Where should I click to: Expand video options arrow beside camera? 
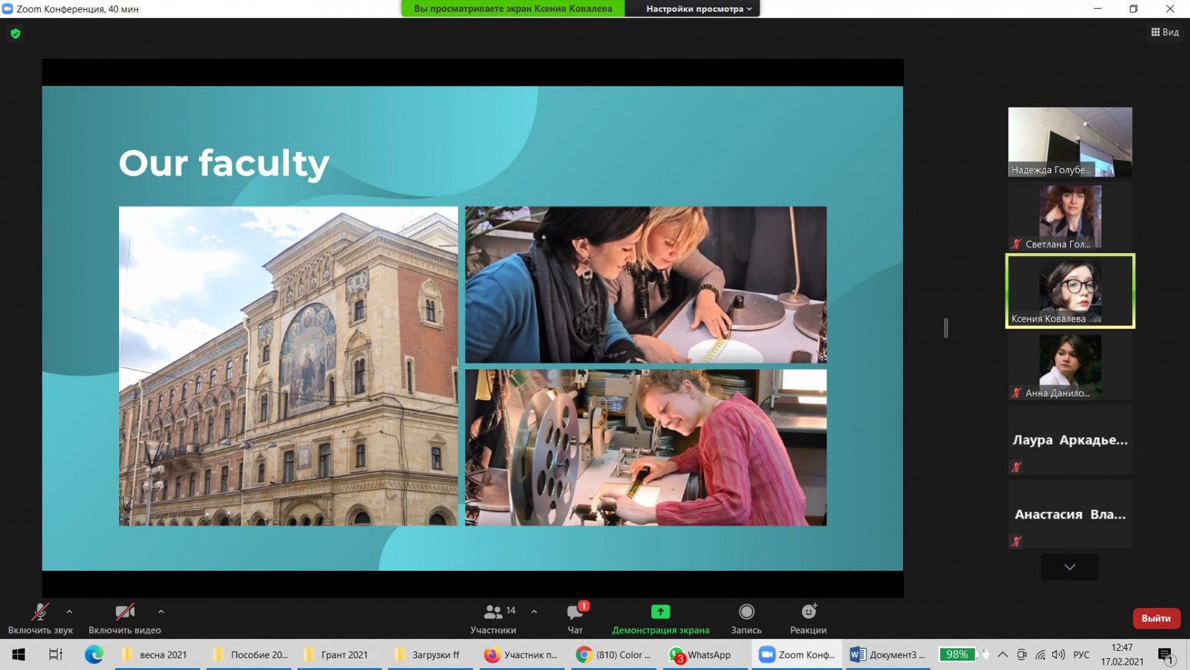coord(161,612)
